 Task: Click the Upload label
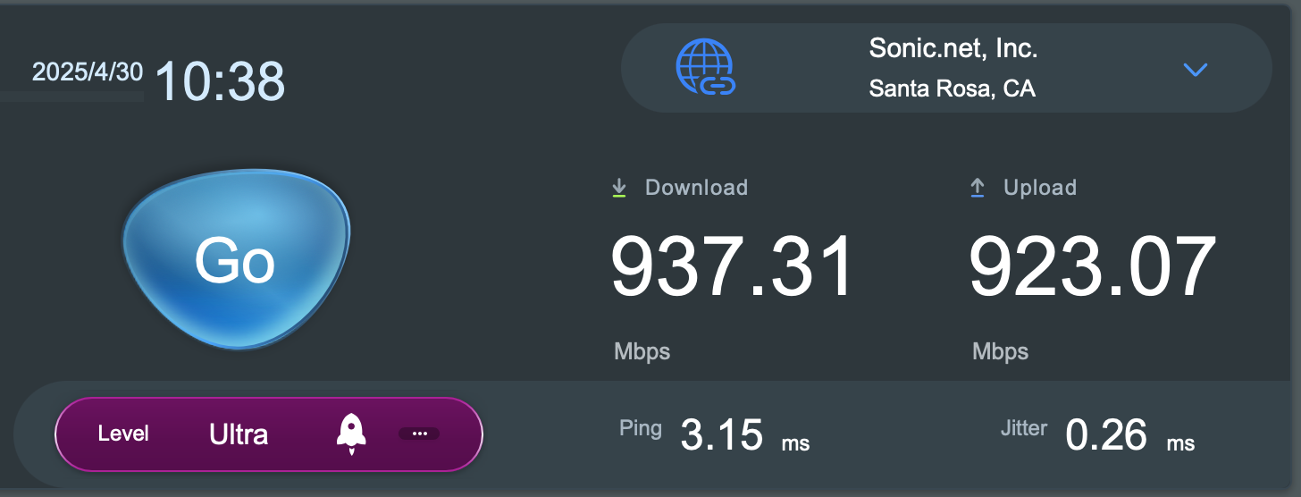(1040, 188)
